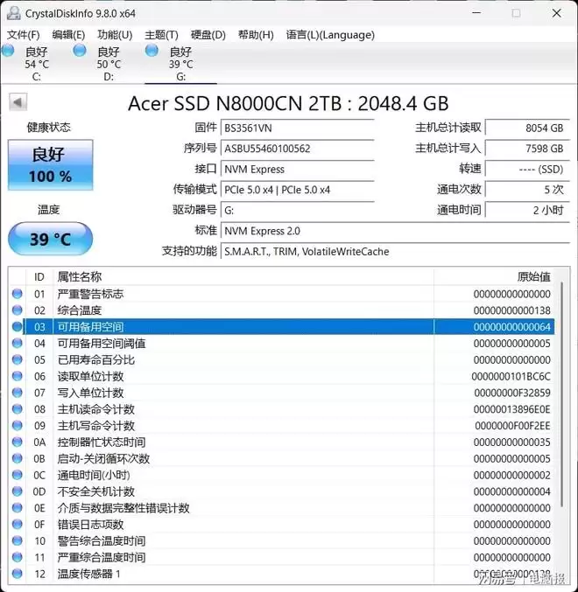Click the 原始值 column header

pos(533,277)
